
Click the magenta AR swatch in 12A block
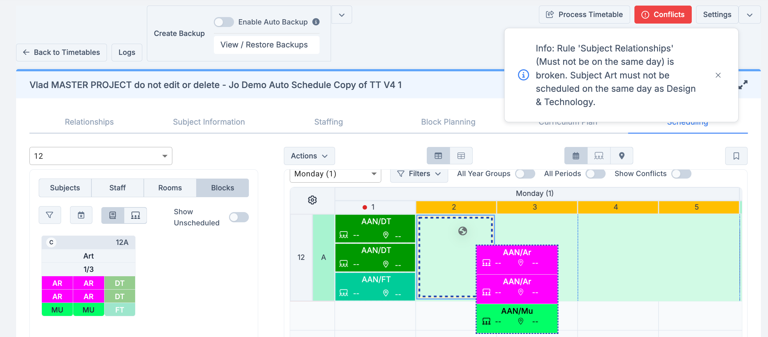click(57, 283)
